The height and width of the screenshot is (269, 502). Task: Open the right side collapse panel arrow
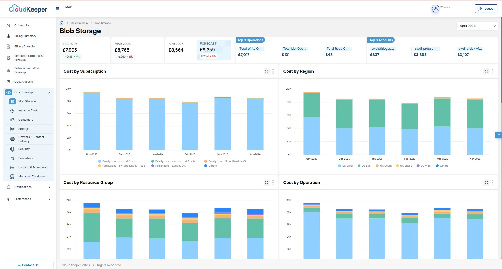click(x=499, y=135)
